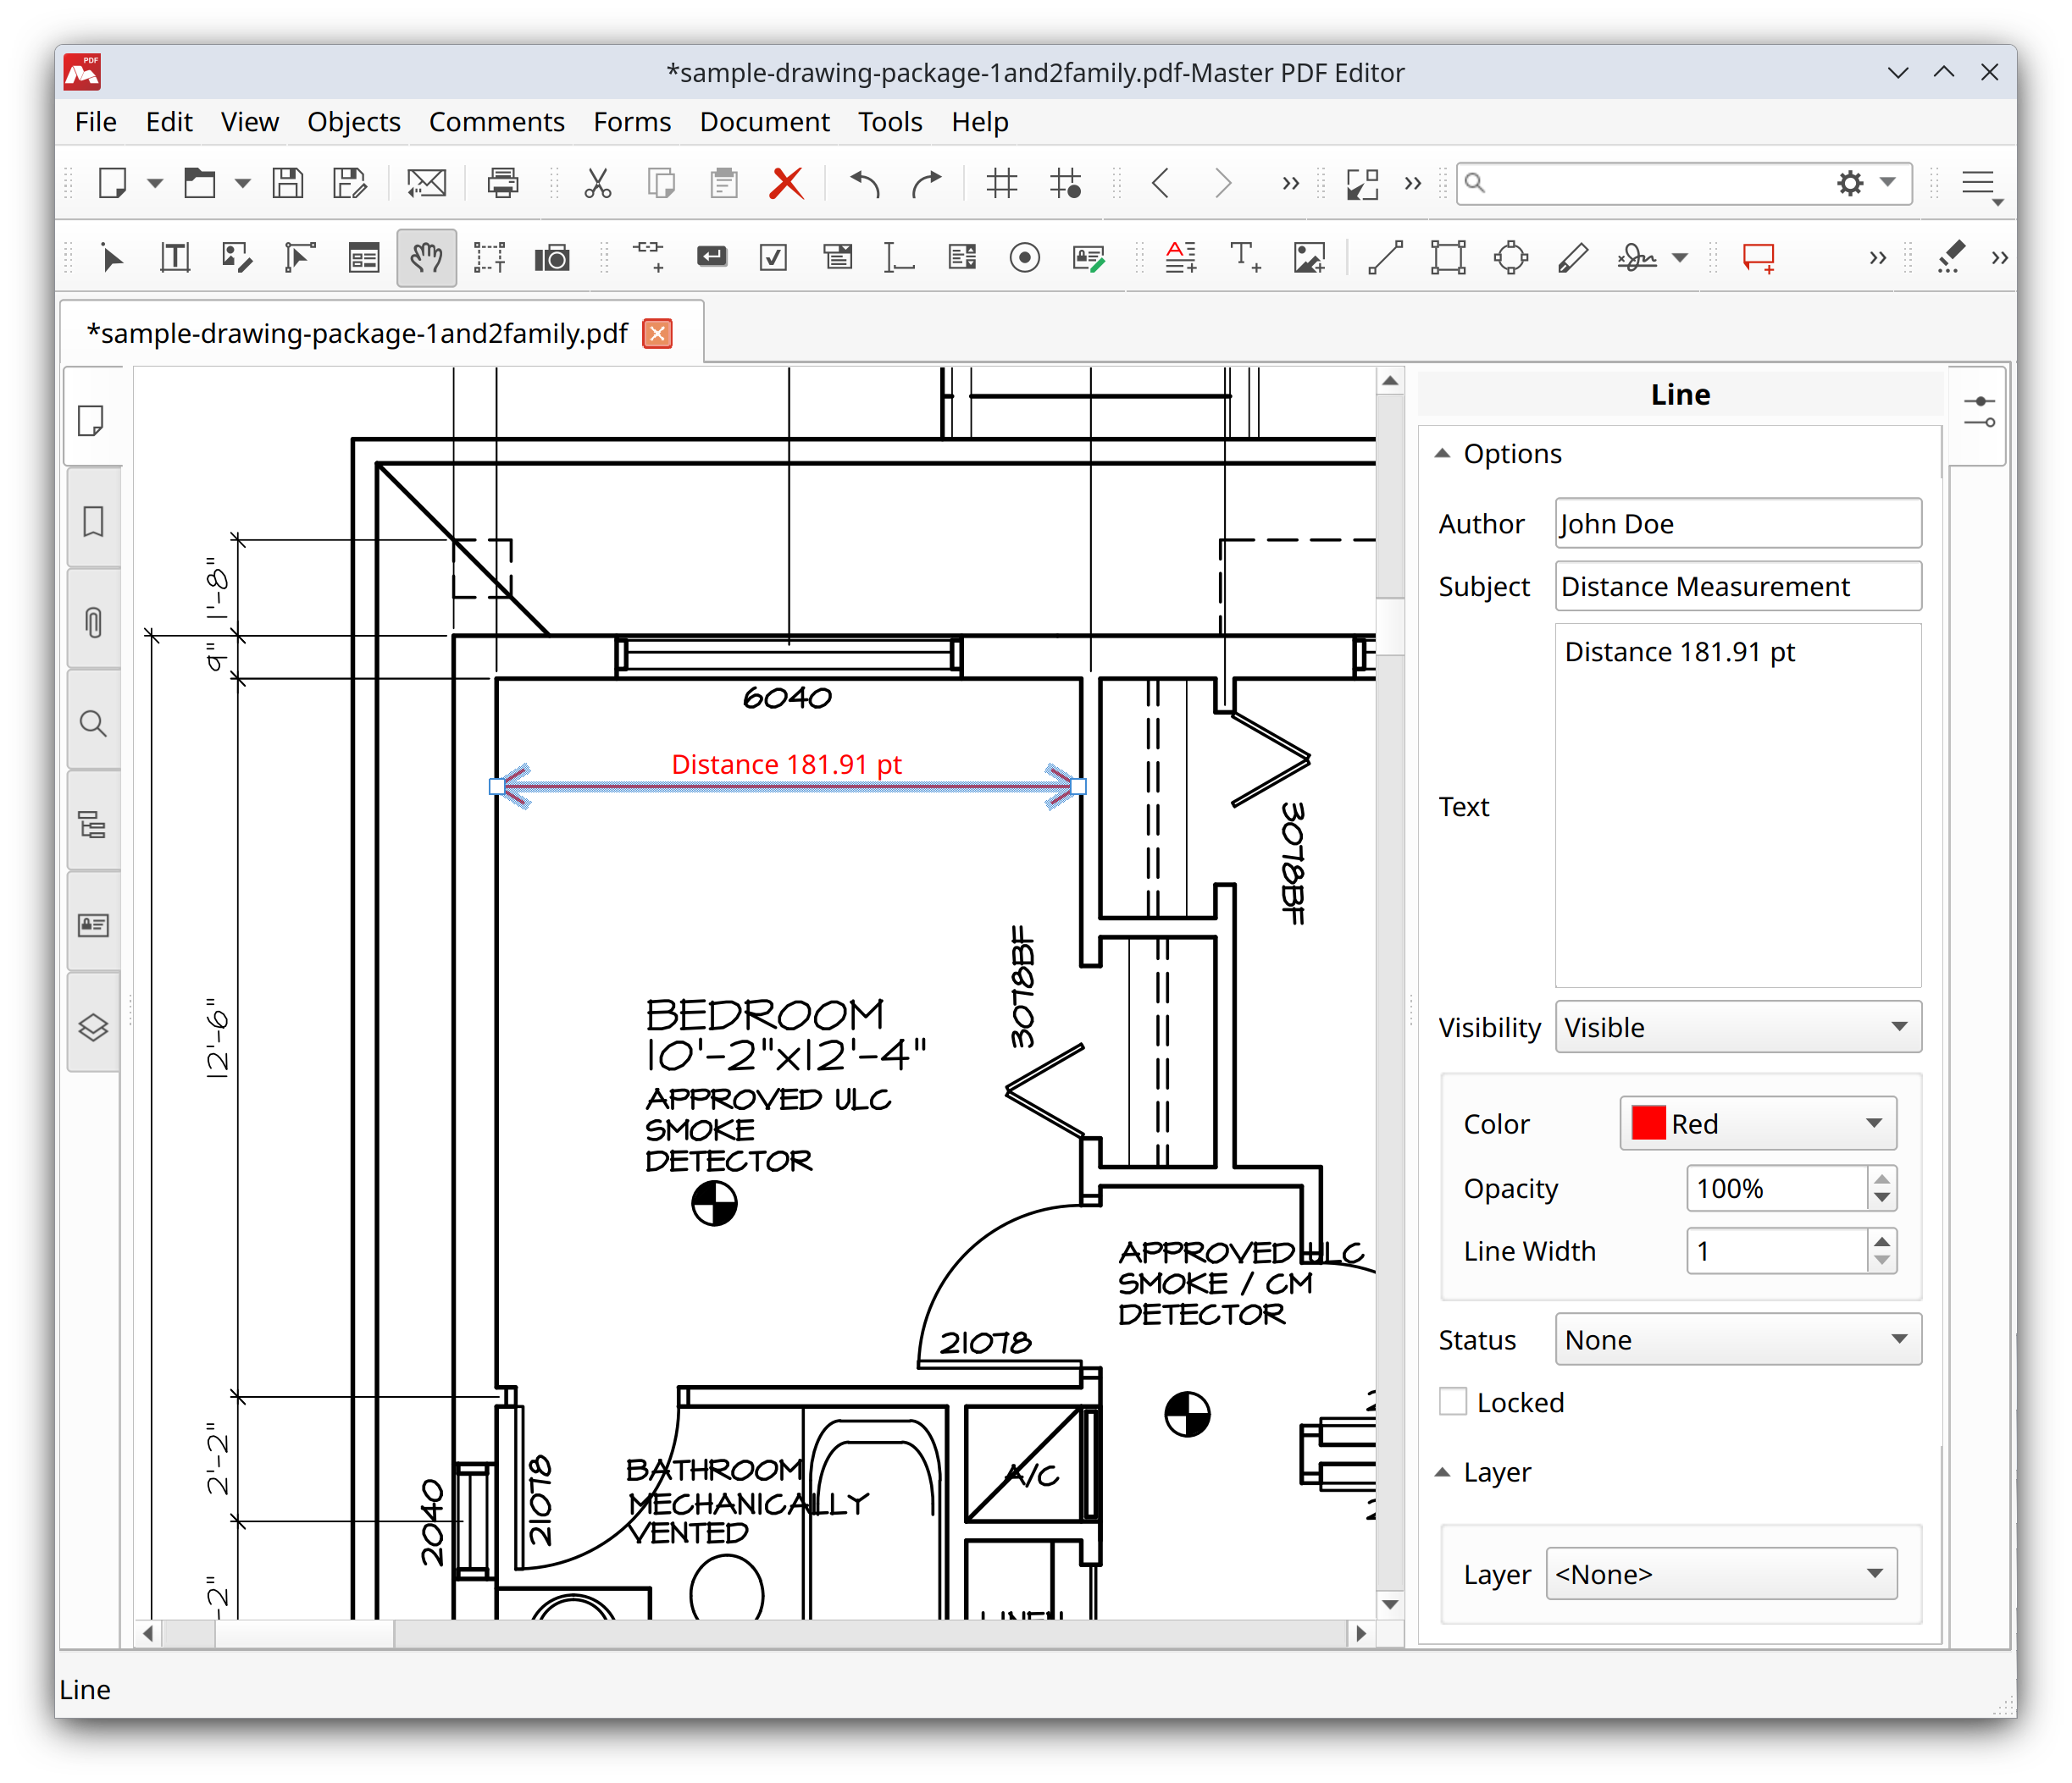The image size is (2072, 1783).
Task: Go to the next page arrow
Action: (1222, 183)
